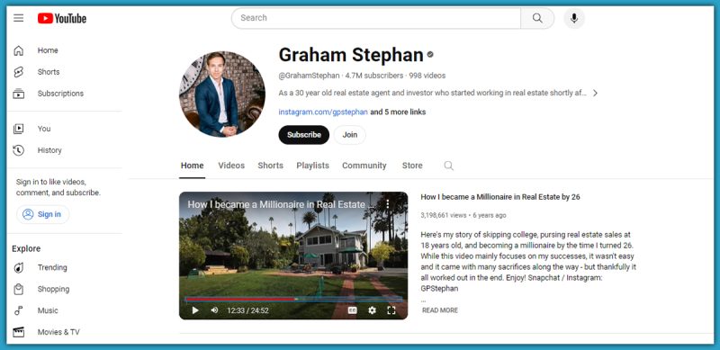
Task: Open the Community tab
Action: pyautogui.click(x=364, y=166)
